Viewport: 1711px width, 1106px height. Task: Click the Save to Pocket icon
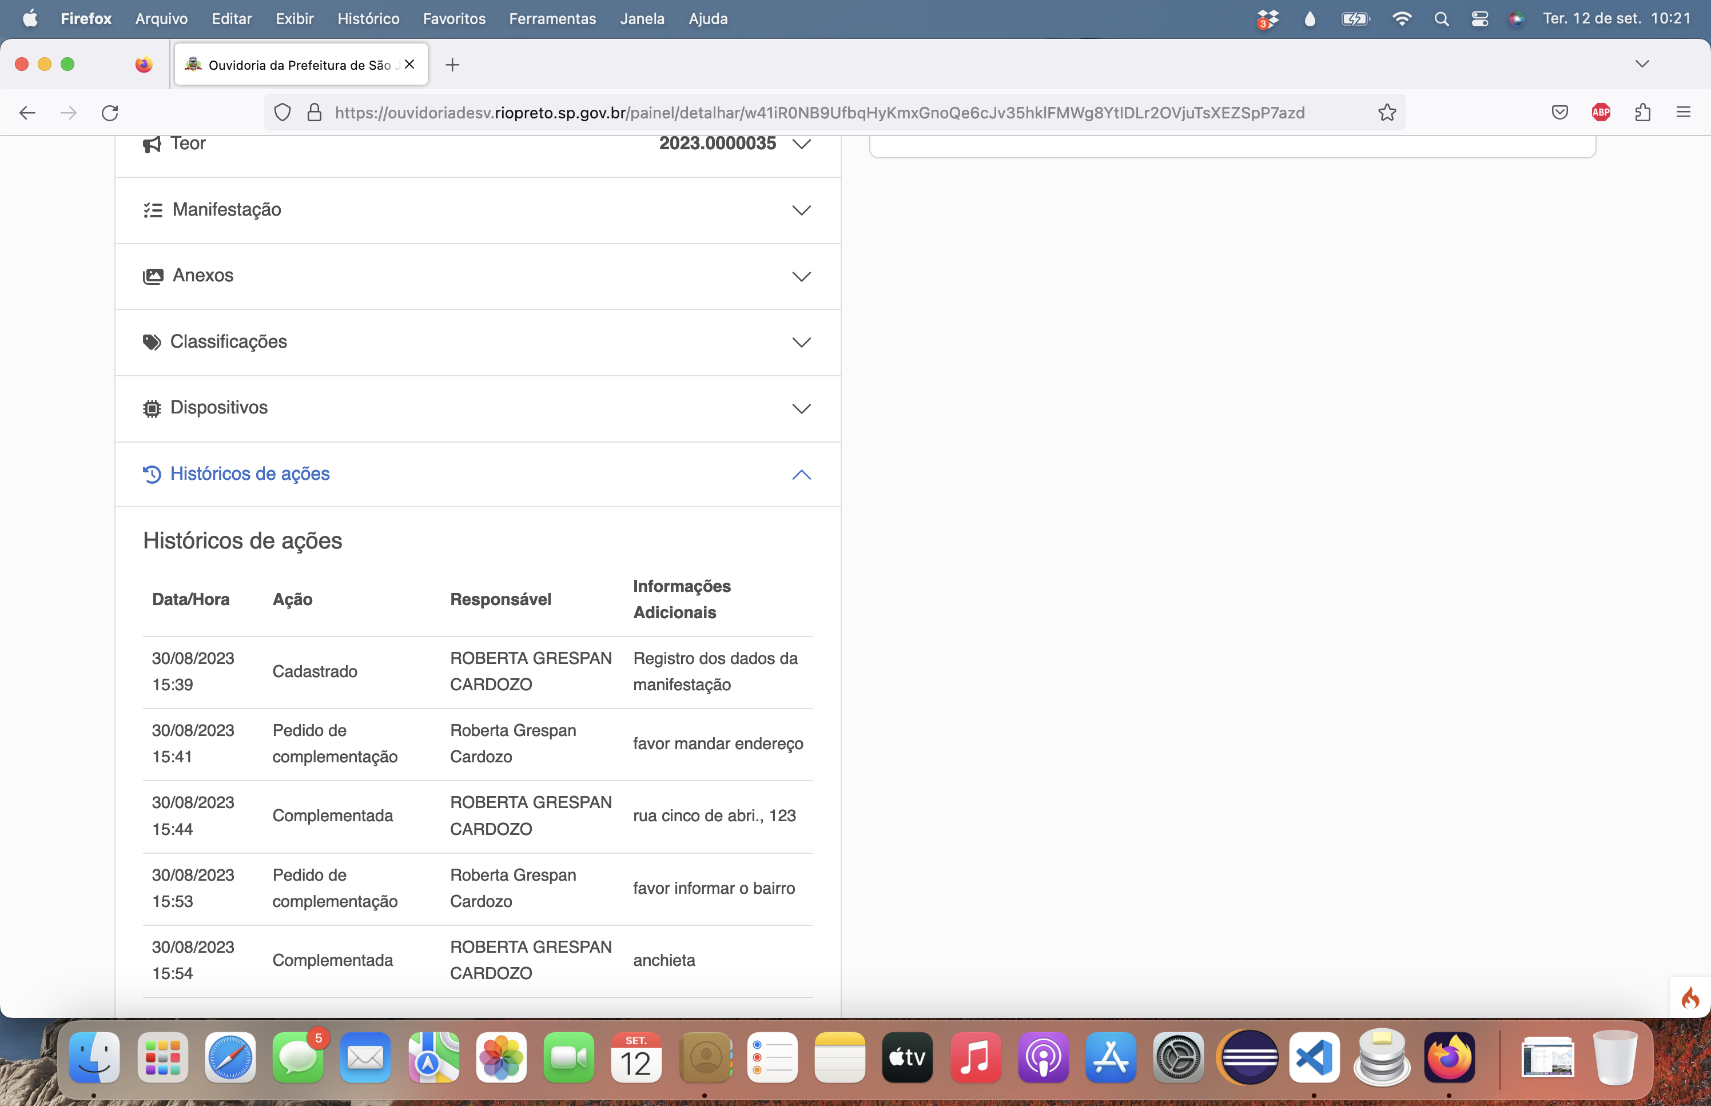tap(1559, 113)
